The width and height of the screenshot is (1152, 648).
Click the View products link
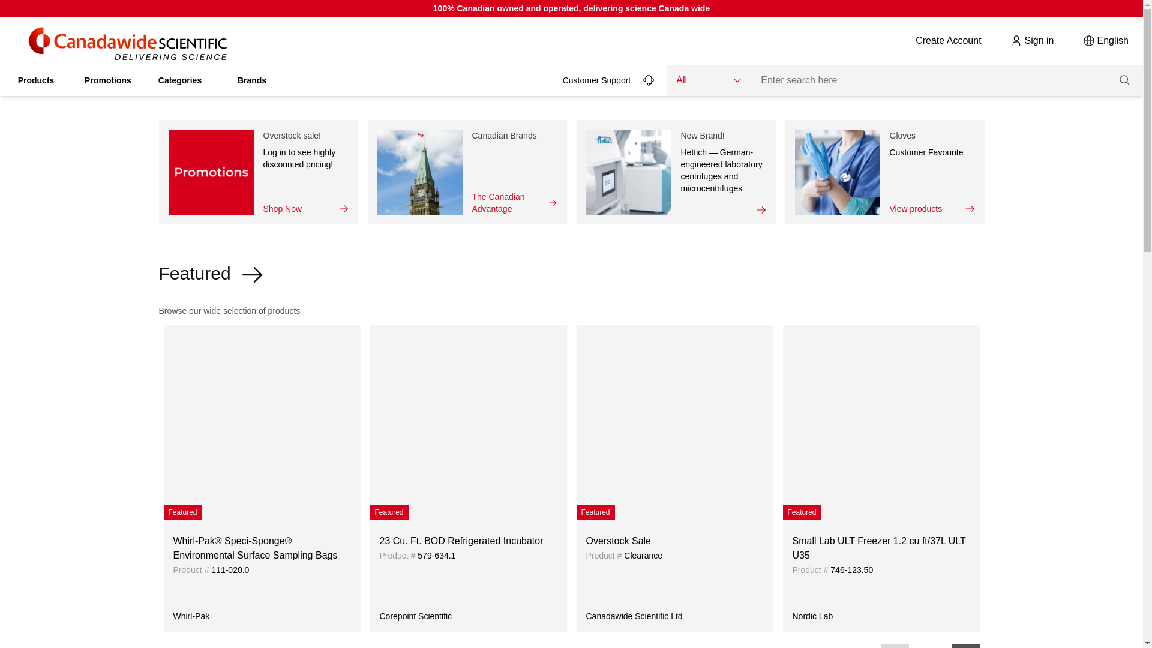(x=916, y=209)
